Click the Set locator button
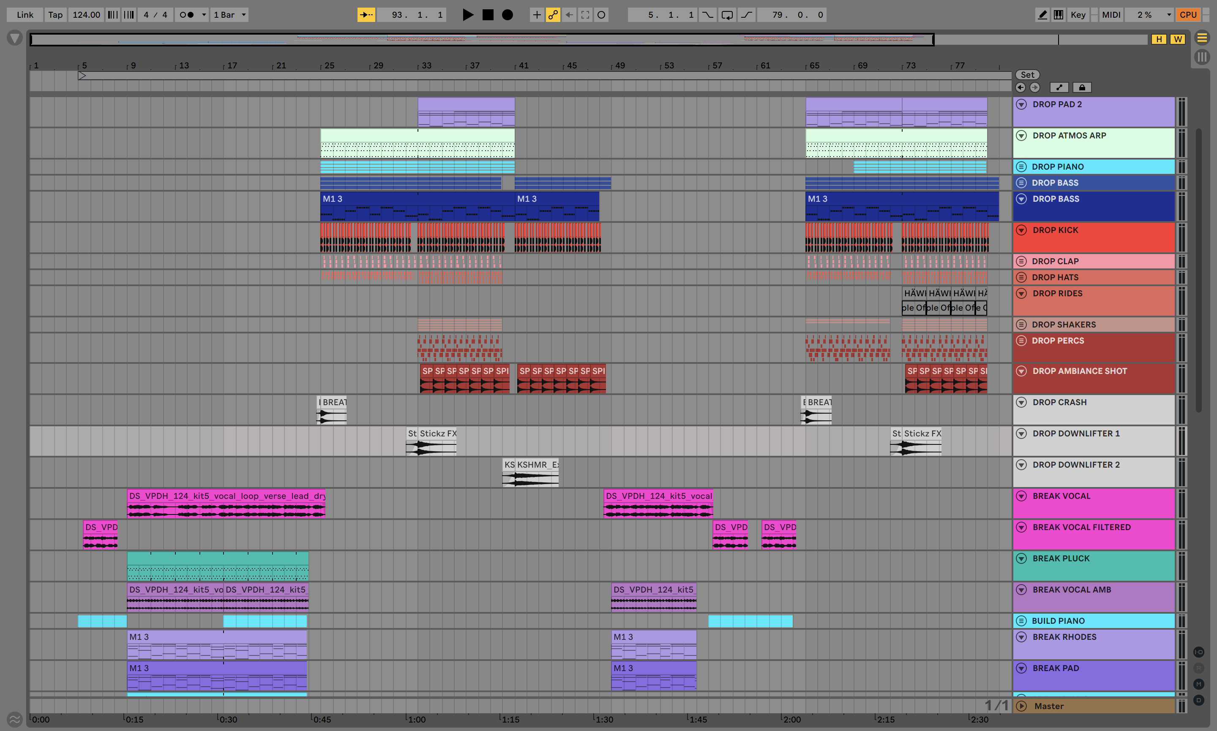The height and width of the screenshot is (731, 1217). point(1027,75)
